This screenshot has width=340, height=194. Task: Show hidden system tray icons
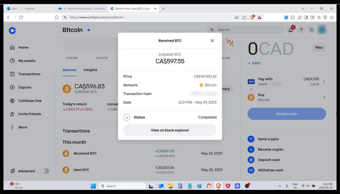tap(280, 186)
